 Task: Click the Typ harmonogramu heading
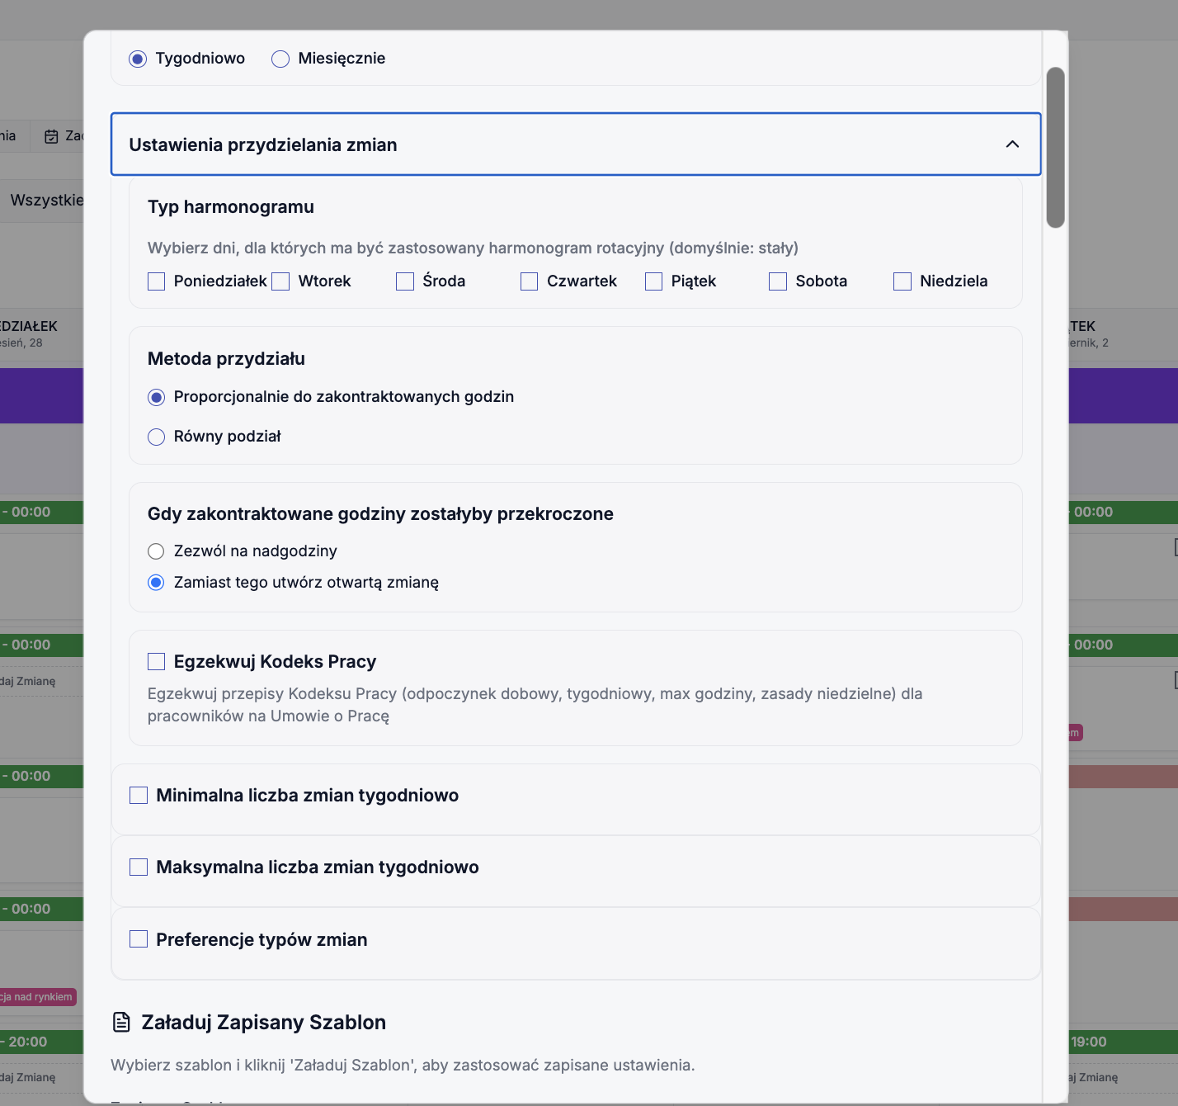coord(231,207)
